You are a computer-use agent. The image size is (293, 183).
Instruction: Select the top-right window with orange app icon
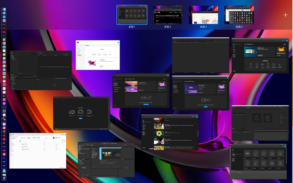pos(260,55)
